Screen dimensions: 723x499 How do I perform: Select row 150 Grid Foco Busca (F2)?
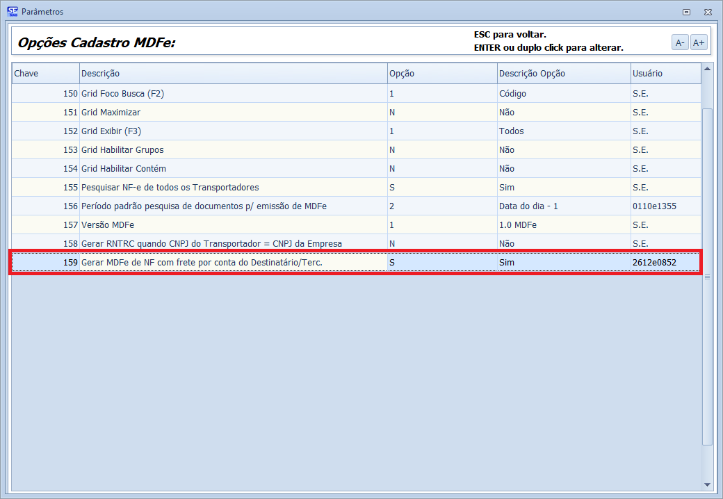233,93
